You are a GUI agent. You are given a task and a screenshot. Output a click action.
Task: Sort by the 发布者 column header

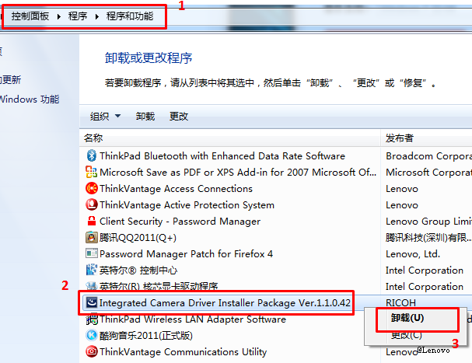coord(399,138)
